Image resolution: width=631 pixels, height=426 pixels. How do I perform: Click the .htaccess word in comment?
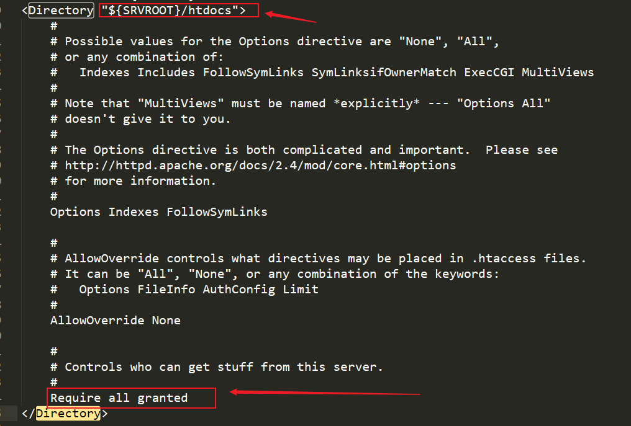click(504, 259)
